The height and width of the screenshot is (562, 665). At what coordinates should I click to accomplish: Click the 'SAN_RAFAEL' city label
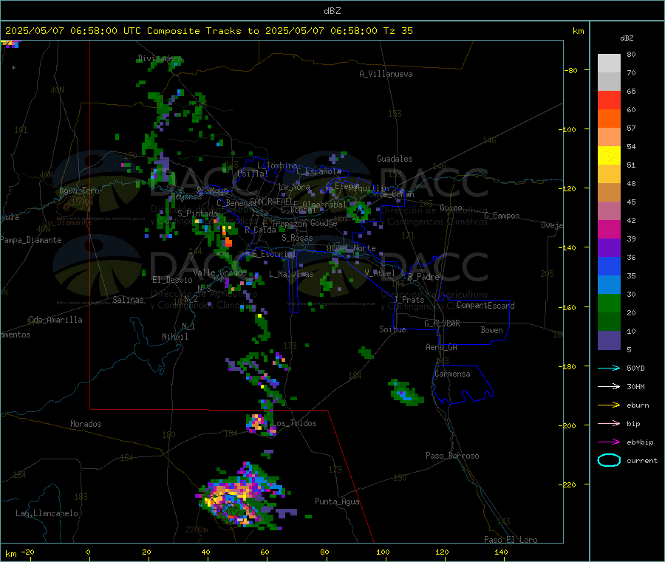click(271, 201)
